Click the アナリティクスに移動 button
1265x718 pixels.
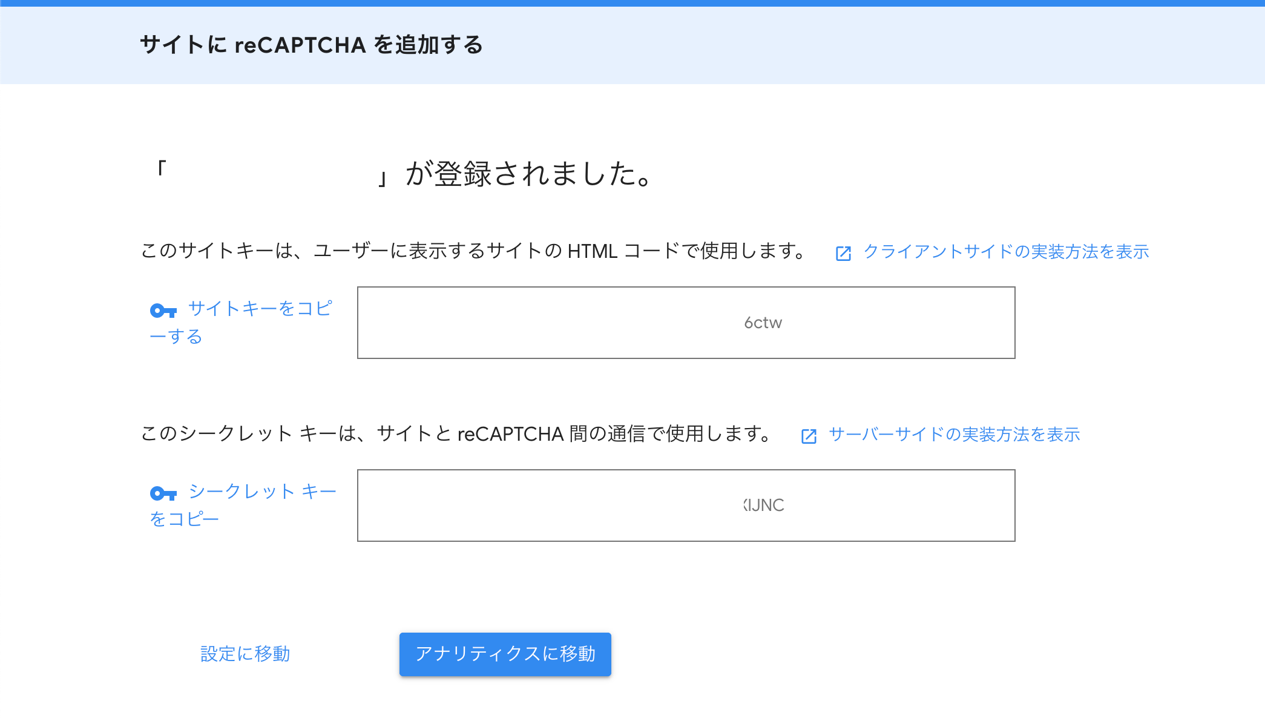coord(505,654)
